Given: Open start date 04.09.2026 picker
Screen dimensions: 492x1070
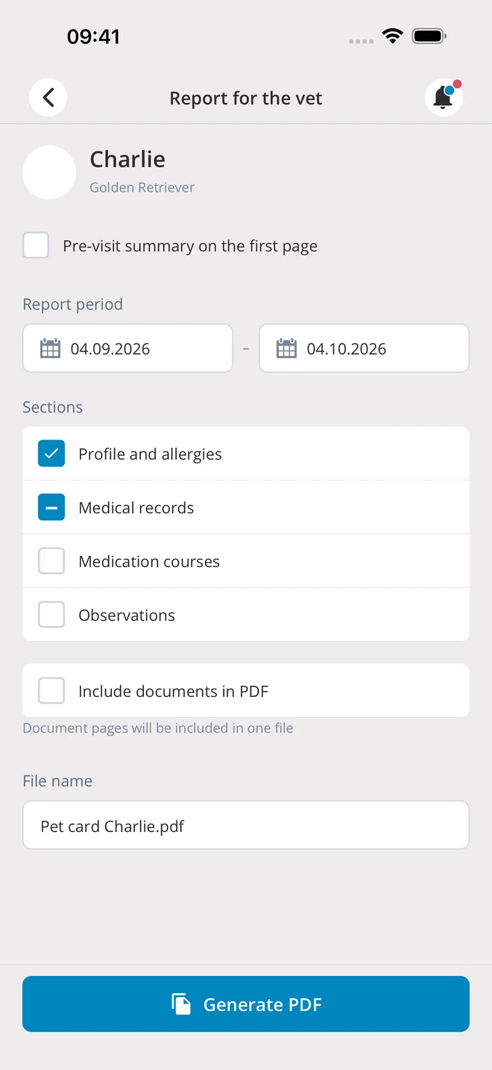Looking at the screenshot, I should point(127,348).
